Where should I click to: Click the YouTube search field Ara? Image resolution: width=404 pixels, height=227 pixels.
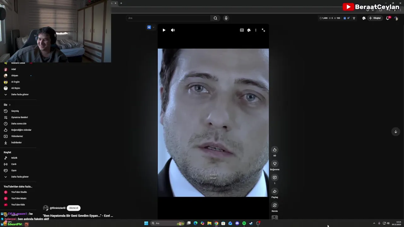click(x=168, y=18)
